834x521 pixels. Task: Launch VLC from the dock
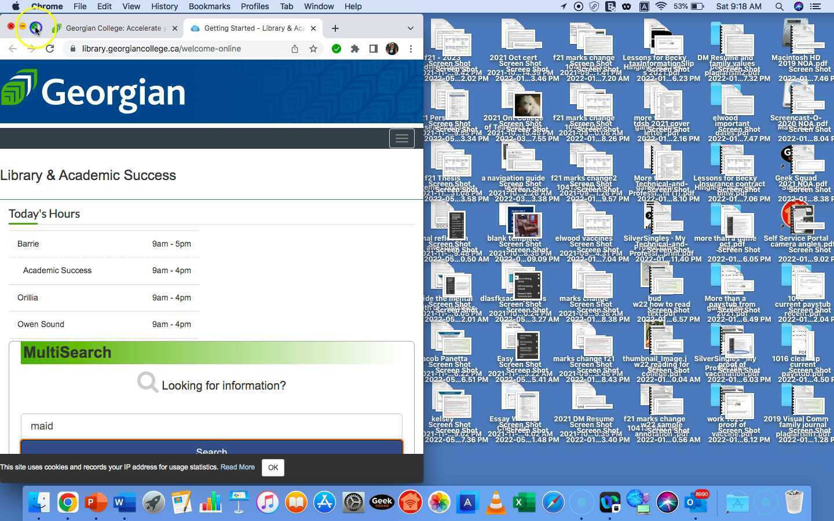pyautogui.click(x=496, y=502)
